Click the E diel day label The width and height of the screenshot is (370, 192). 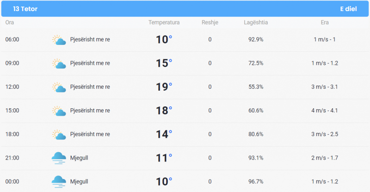point(348,9)
